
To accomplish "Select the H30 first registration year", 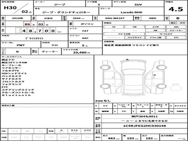I will 10,8.
